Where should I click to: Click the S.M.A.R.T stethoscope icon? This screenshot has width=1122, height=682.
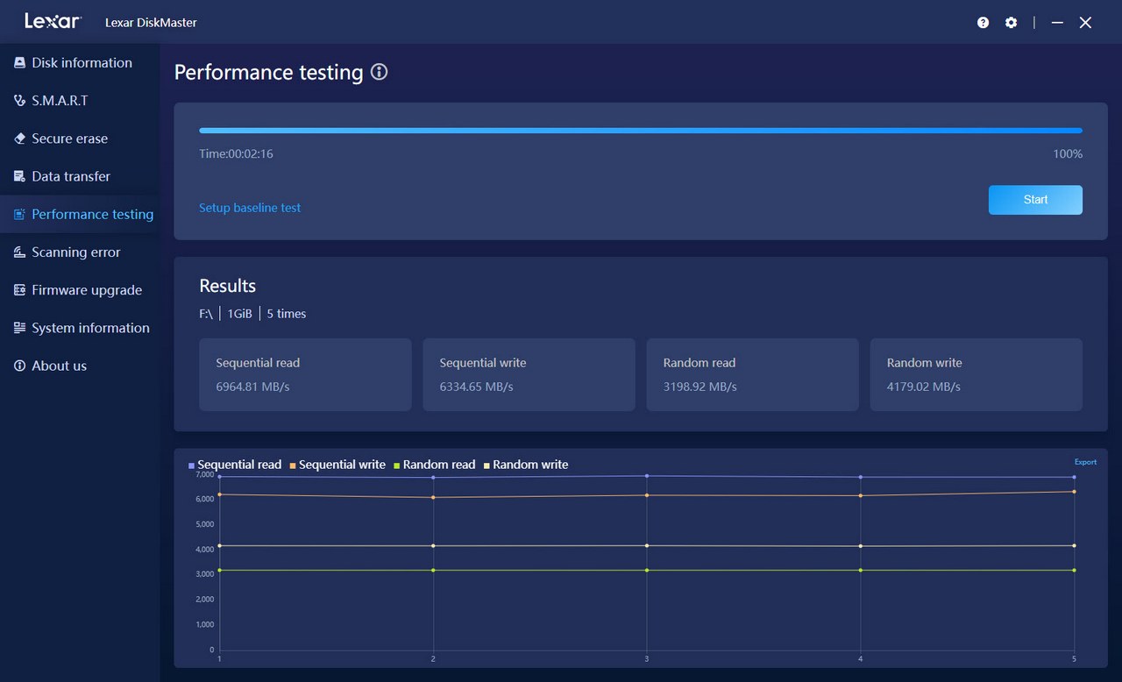[19, 100]
